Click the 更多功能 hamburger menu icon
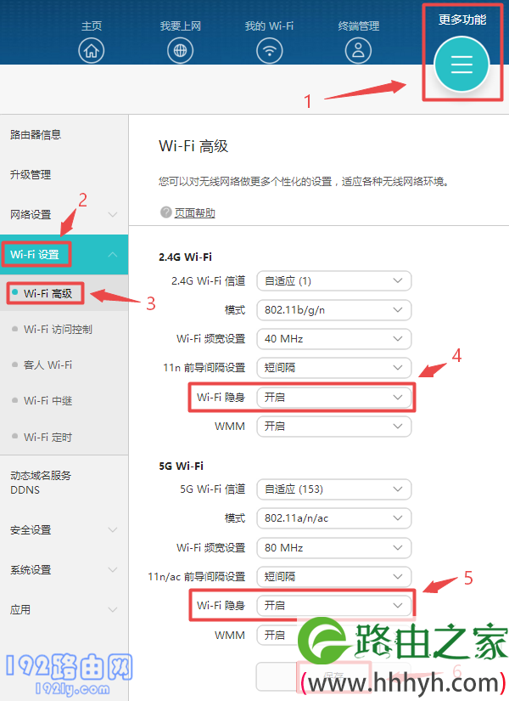The width and height of the screenshot is (509, 701). (461, 64)
